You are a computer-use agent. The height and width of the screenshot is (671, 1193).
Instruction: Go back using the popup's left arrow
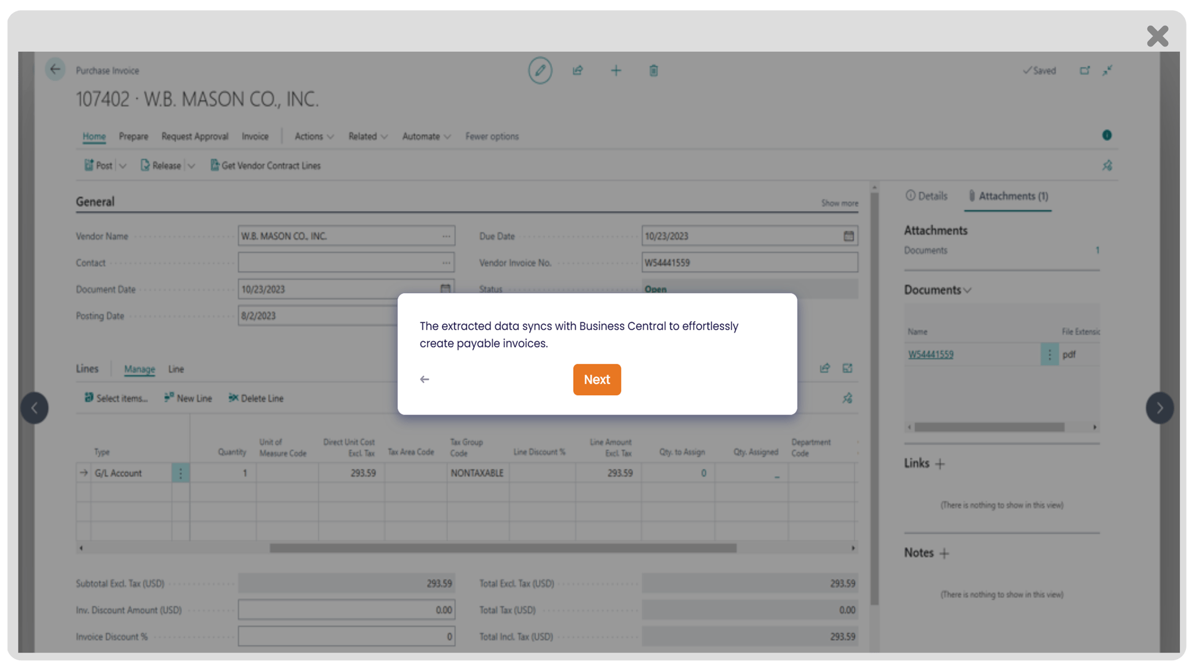tap(424, 379)
